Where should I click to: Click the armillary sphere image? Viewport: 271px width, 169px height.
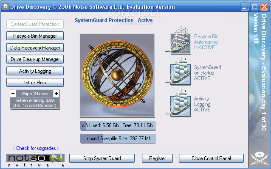coord(117,75)
